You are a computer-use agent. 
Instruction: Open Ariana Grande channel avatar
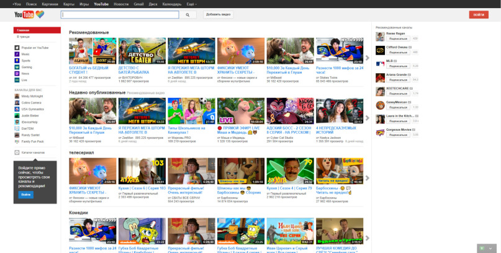pos(380,78)
